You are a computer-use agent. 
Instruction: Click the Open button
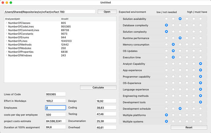[107, 12]
